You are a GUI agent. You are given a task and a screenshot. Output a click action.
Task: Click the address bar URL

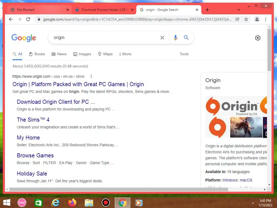click(137, 19)
